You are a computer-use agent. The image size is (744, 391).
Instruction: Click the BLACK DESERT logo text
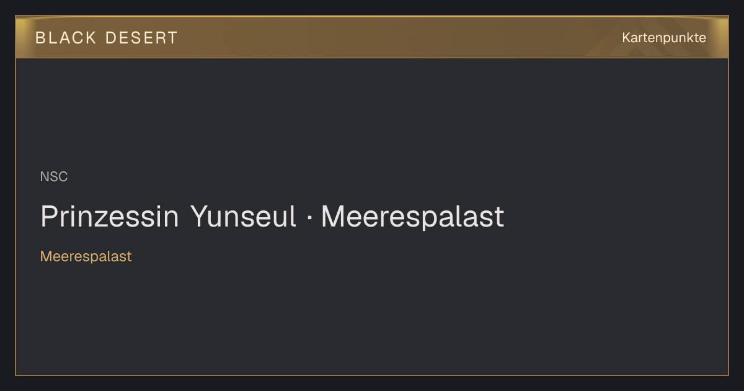106,38
